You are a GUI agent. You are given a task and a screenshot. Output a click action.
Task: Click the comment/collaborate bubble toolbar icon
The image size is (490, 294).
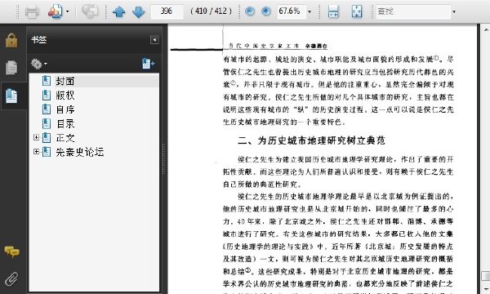(90, 11)
